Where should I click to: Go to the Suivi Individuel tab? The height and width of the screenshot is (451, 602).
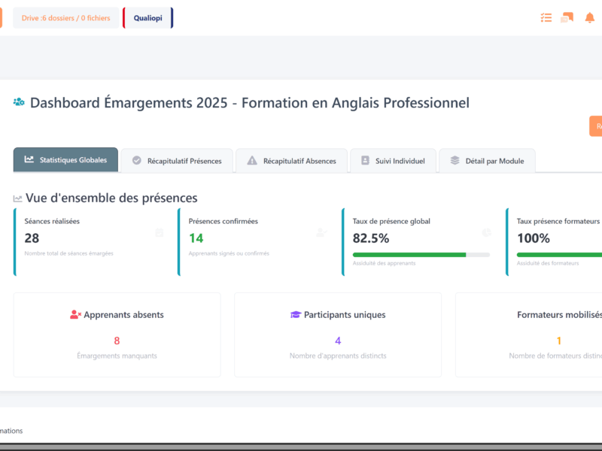point(393,161)
